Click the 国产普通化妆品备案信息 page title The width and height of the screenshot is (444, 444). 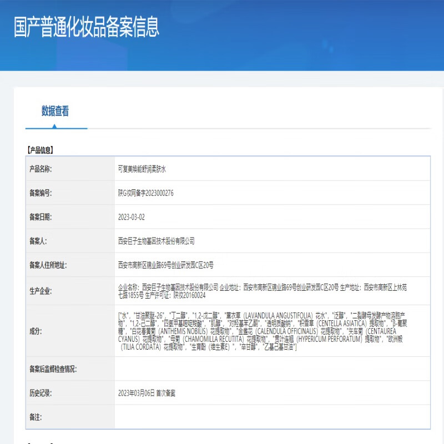coord(86,27)
